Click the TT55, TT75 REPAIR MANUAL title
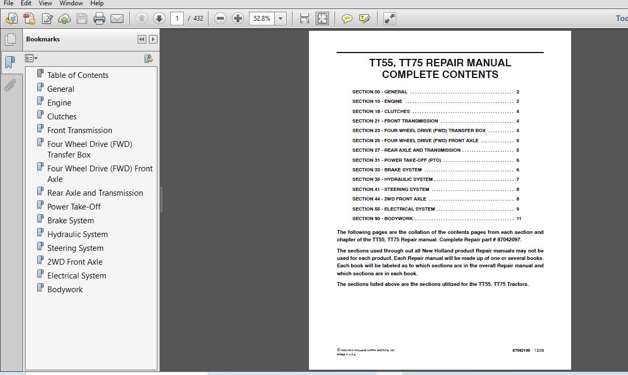The image size is (628, 375). coord(440,63)
